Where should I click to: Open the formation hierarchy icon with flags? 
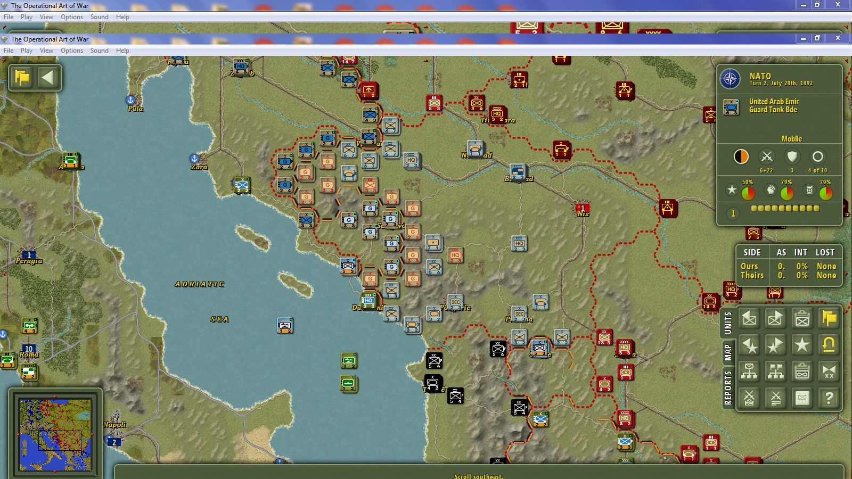click(775, 371)
